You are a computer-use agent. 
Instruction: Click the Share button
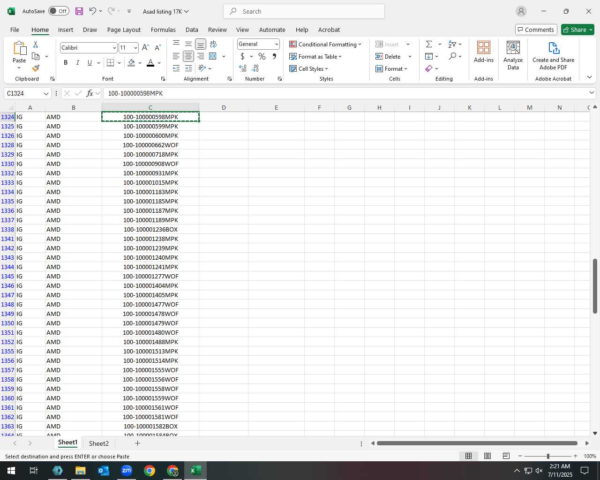coord(577,30)
